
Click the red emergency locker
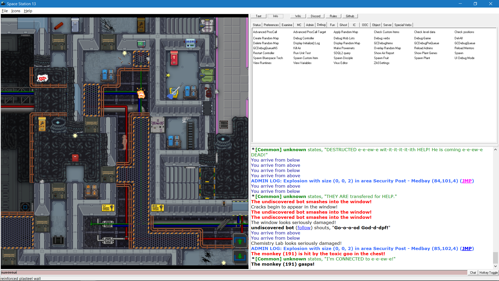[174, 58]
